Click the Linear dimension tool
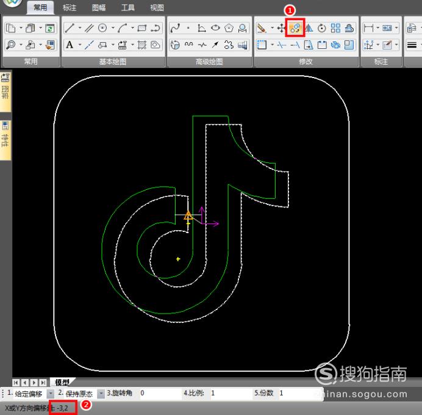Image resolution: width=422 pixels, height=415 pixels. click(368, 27)
